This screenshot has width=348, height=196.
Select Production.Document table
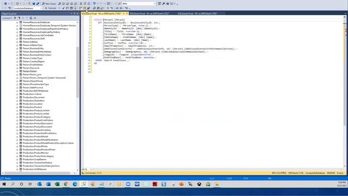(x=34, y=97)
